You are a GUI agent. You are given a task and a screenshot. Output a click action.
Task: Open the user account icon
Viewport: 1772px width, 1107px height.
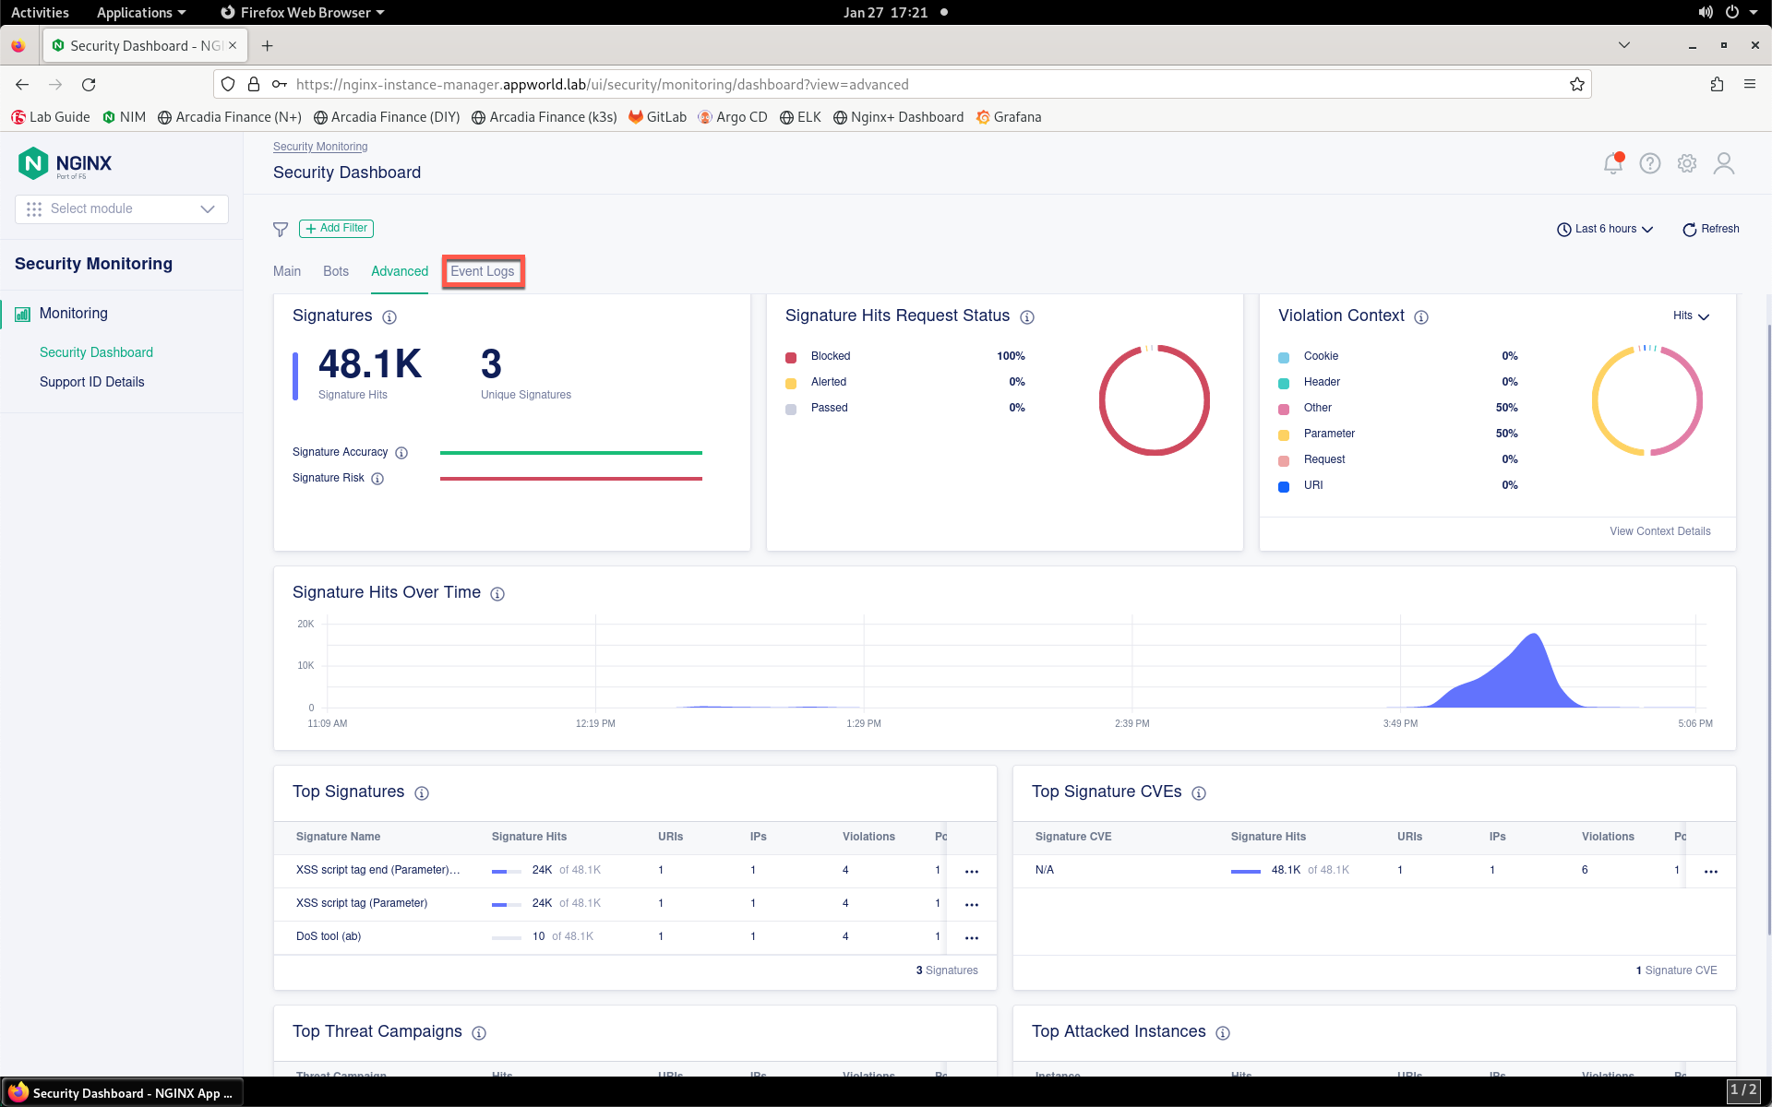pos(1724,163)
